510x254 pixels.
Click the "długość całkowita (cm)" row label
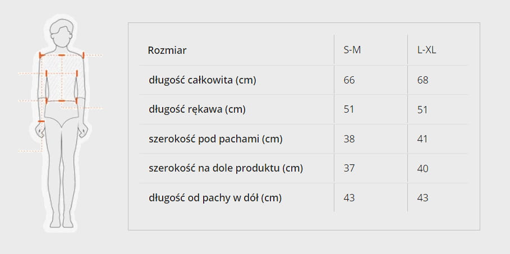pos(202,80)
